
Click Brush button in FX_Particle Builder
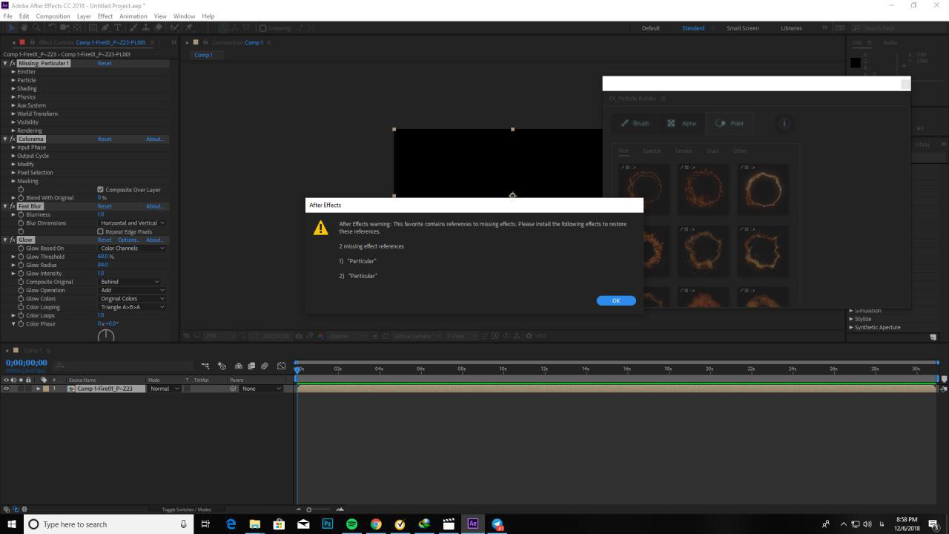coord(635,123)
